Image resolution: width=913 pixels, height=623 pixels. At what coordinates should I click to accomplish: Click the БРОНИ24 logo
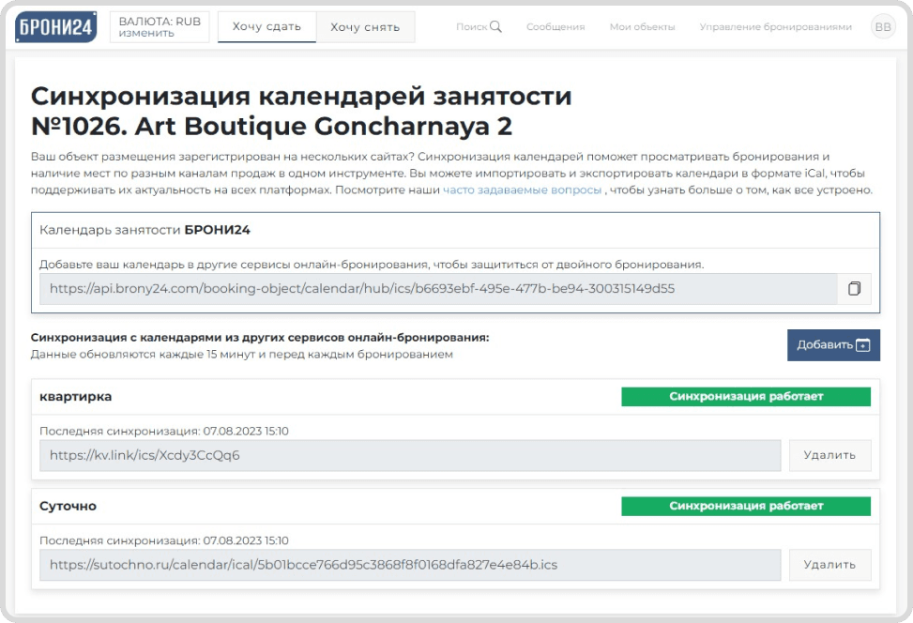pos(56,27)
